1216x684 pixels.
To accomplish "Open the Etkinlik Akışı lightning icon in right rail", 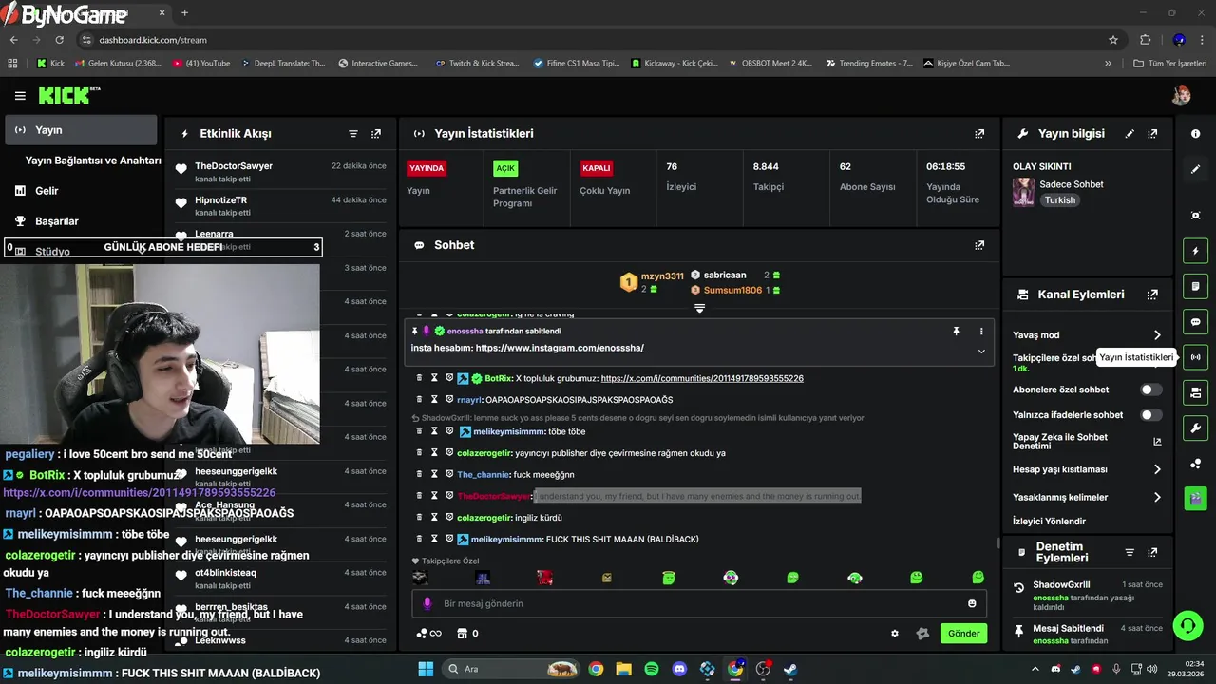I will (x=1195, y=251).
